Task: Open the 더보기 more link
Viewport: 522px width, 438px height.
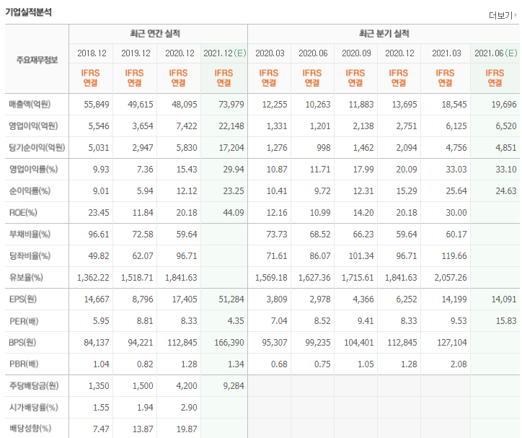Action: pyautogui.click(x=498, y=15)
